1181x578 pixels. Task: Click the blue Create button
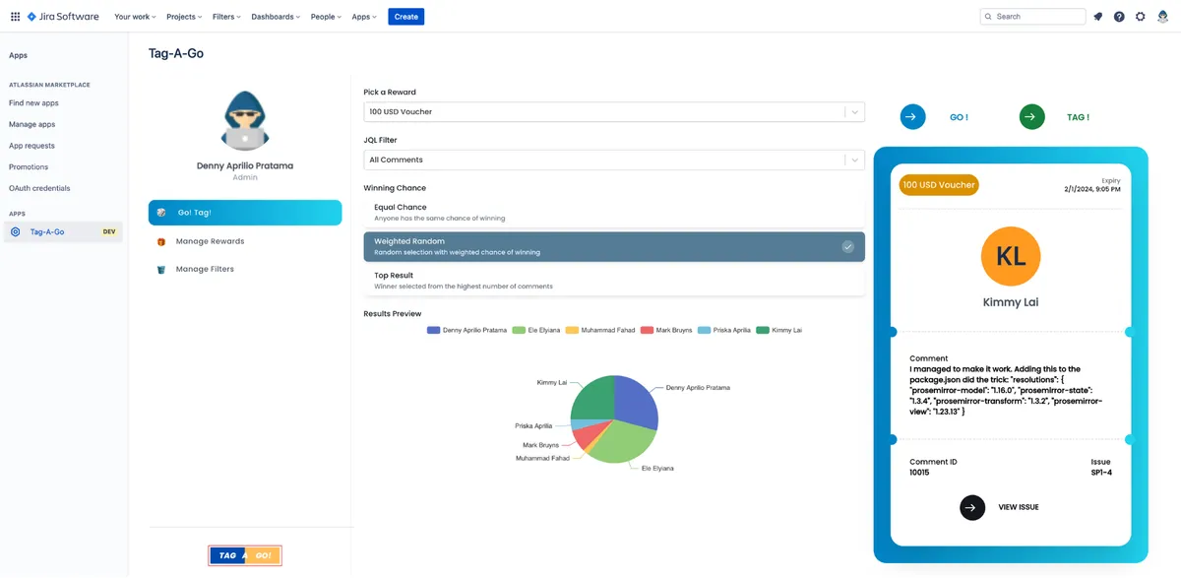pyautogui.click(x=405, y=17)
